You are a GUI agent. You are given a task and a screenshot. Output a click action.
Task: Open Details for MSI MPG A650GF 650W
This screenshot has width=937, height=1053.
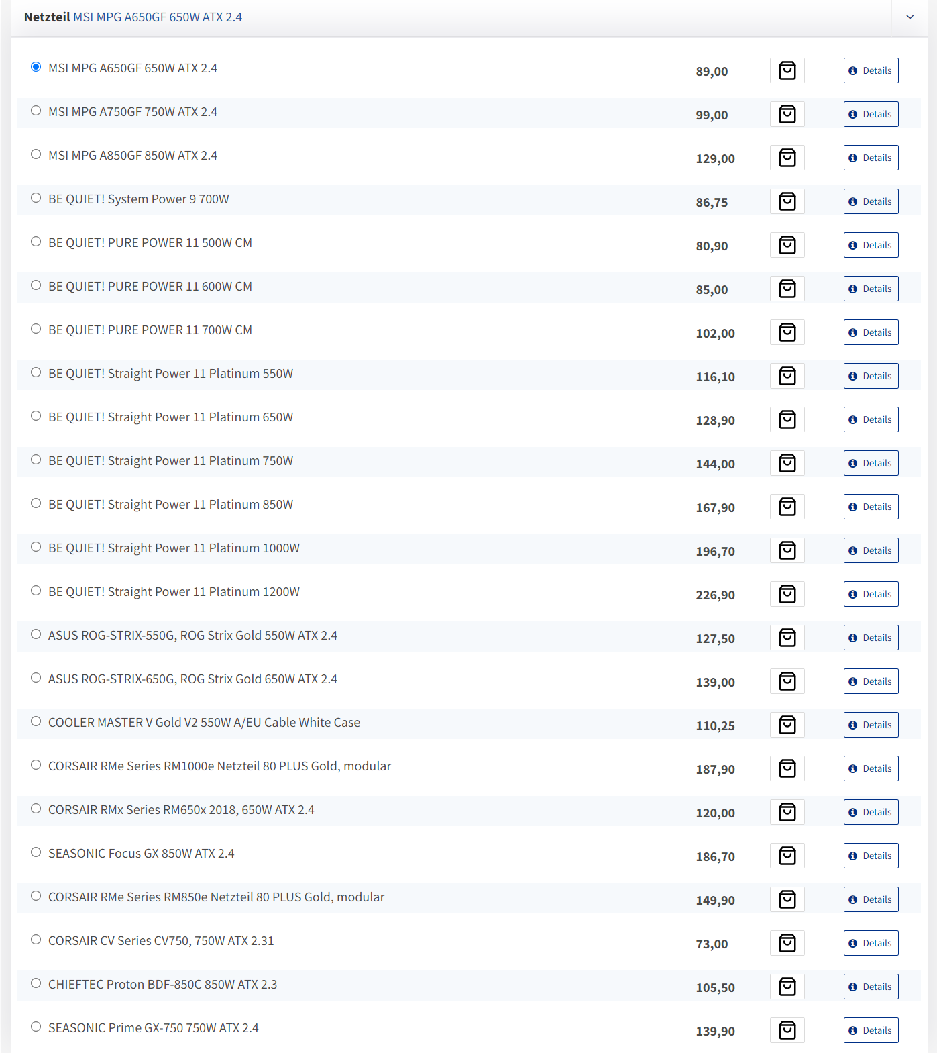[871, 70]
